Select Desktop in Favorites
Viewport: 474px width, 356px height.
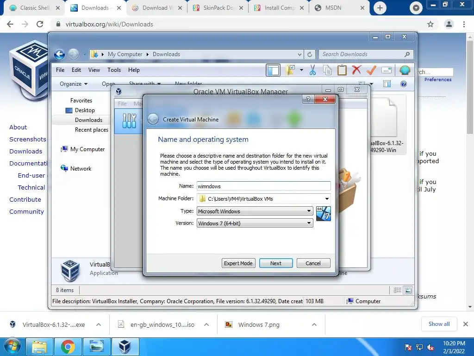(x=85, y=110)
